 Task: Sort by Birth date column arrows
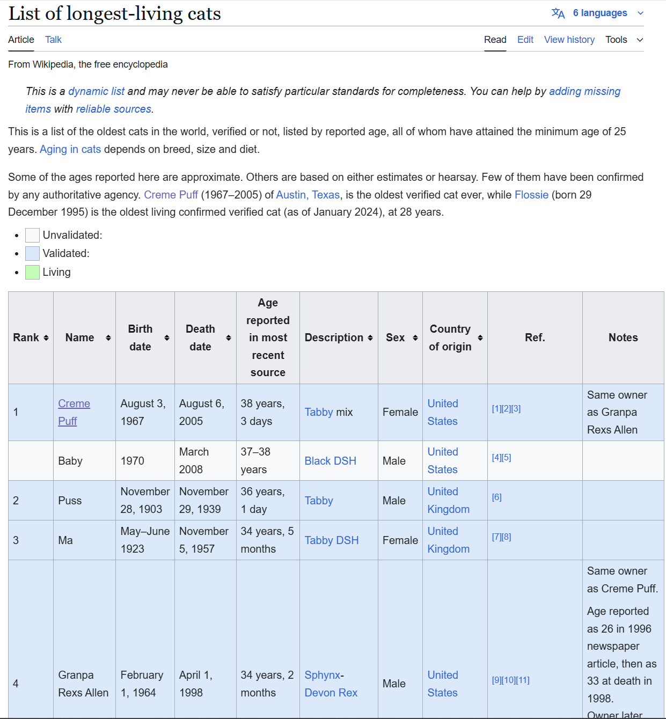(x=167, y=338)
